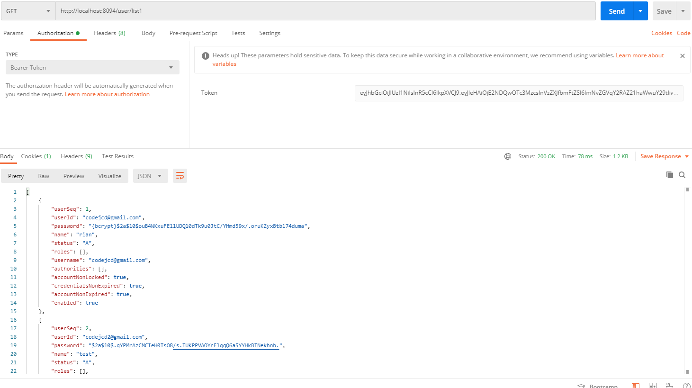Switch to the Params tab

[13, 33]
